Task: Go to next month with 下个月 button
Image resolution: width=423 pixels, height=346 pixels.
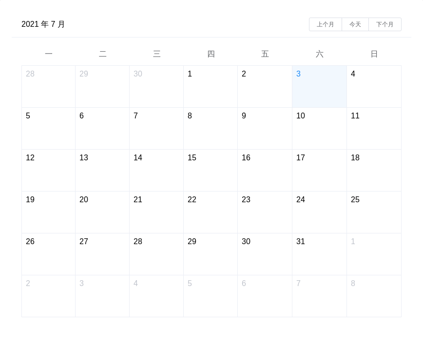Action: click(x=385, y=24)
